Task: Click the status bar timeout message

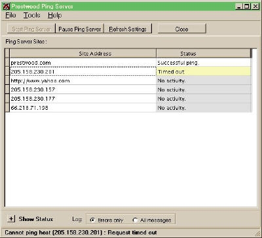Action: coord(81,233)
